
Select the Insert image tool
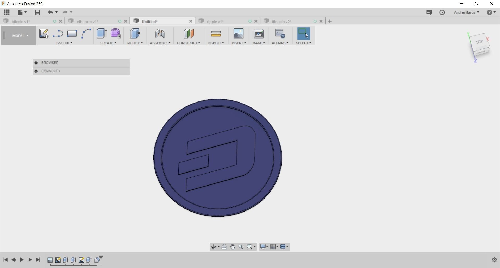point(239,34)
